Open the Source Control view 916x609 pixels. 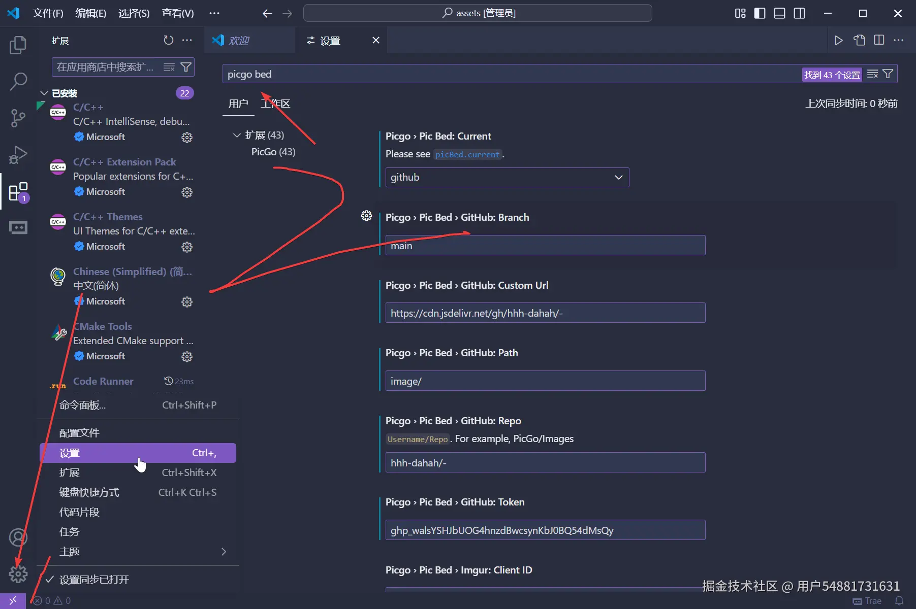point(18,118)
